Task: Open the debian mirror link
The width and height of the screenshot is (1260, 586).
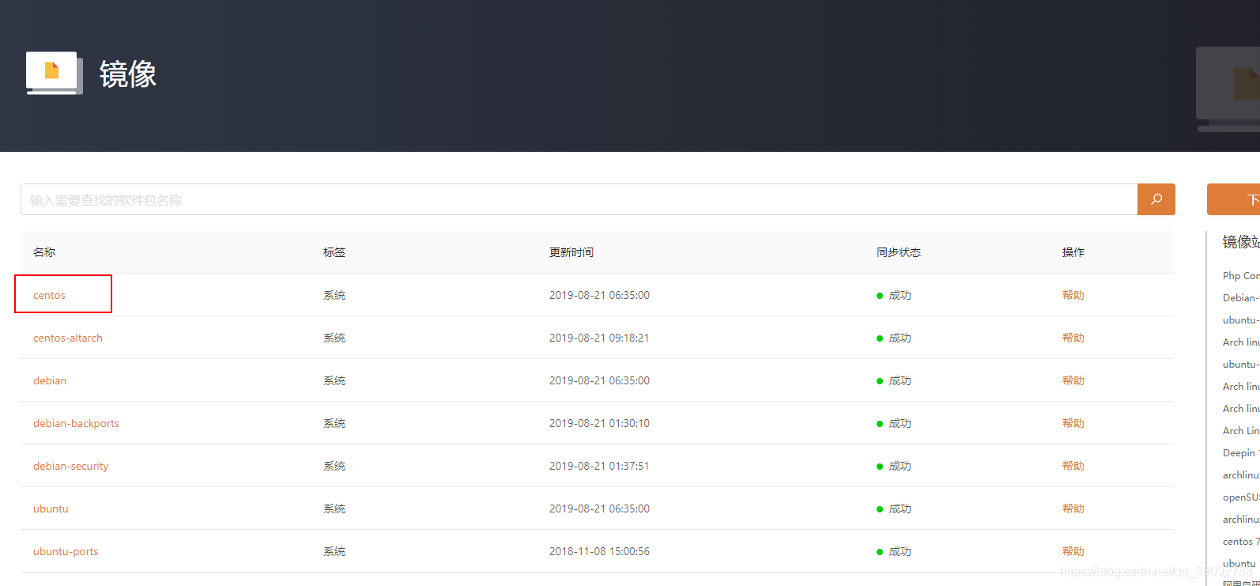Action: pyautogui.click(x=50, y=380)
